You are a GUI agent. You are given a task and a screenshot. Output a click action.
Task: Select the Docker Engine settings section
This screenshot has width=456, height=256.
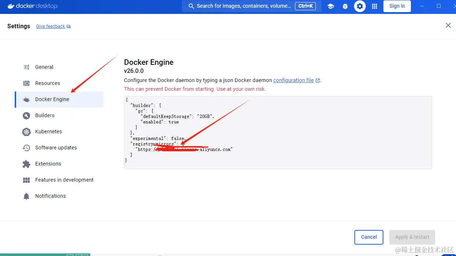point(59,99)
